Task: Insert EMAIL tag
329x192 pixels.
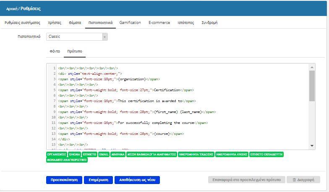Action: (104, 155)
